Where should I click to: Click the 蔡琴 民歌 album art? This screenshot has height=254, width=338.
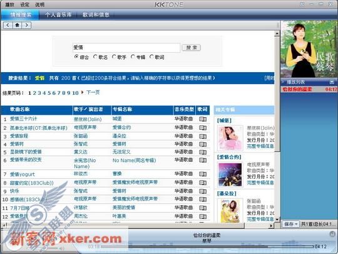pos(309,49)
